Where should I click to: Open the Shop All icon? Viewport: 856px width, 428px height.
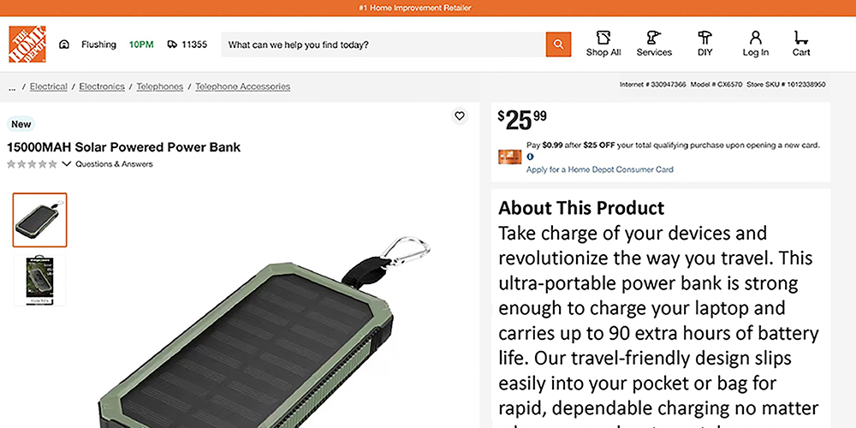[603, 38]
